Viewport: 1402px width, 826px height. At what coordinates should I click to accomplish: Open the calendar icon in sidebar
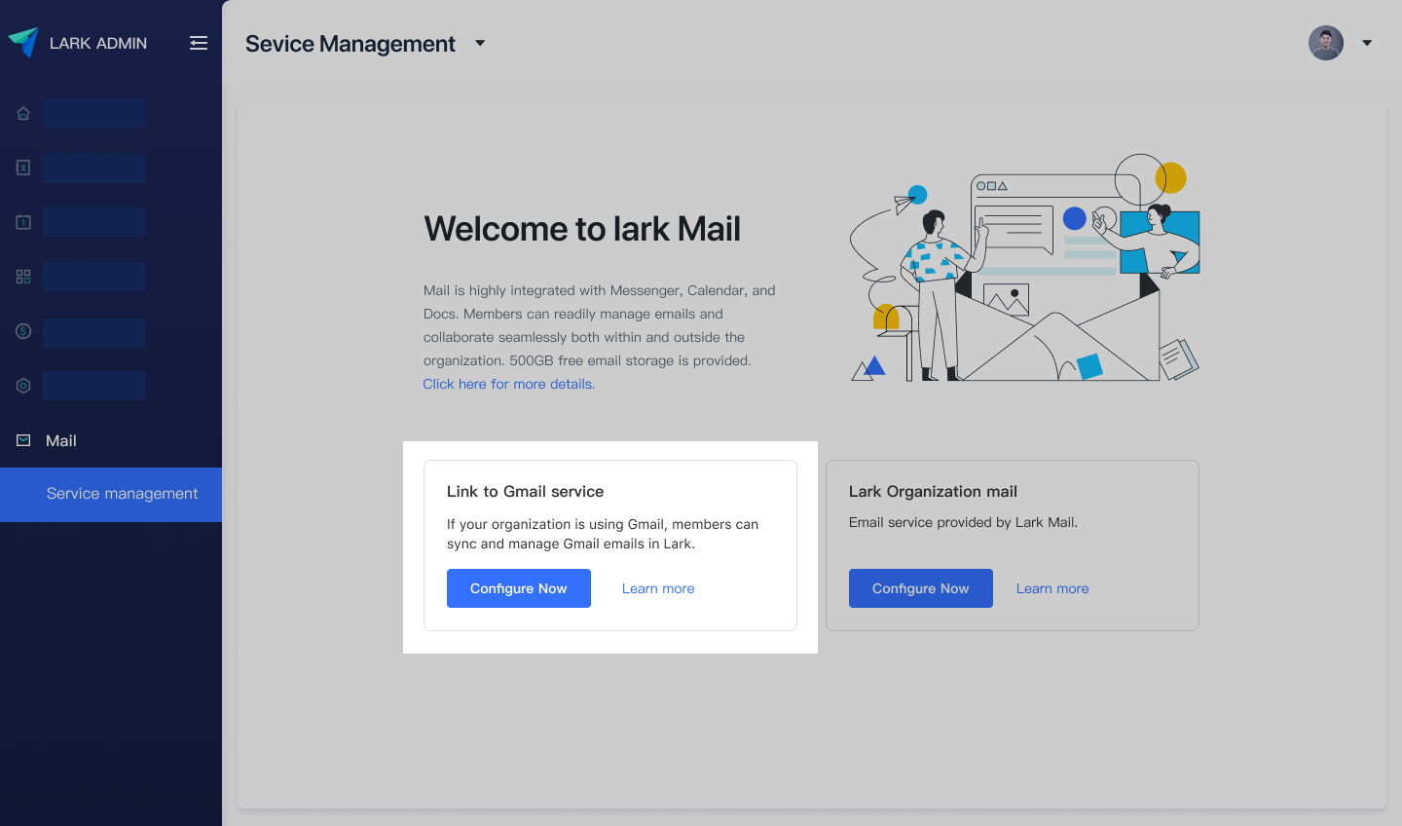23,222
